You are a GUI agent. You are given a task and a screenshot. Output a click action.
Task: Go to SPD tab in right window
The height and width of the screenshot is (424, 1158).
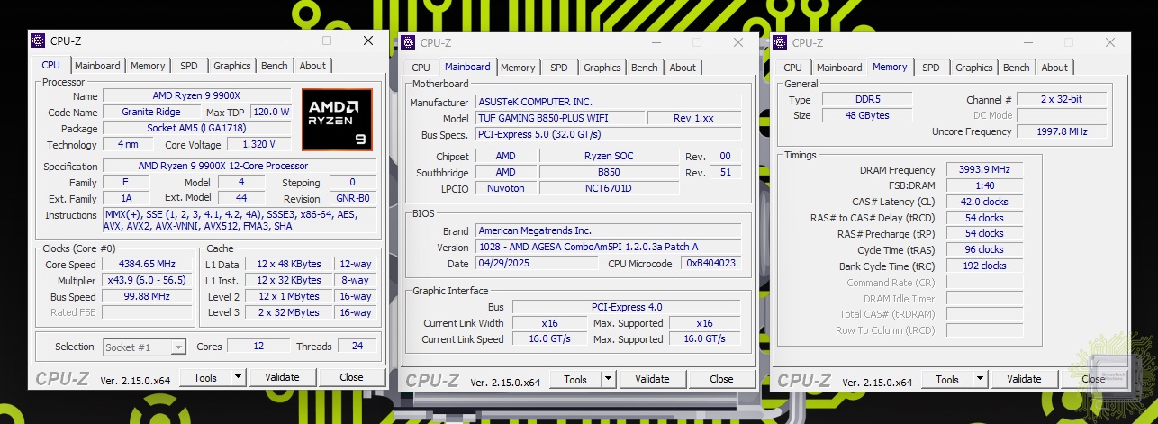pyautogui.click(x=931, y=68)
